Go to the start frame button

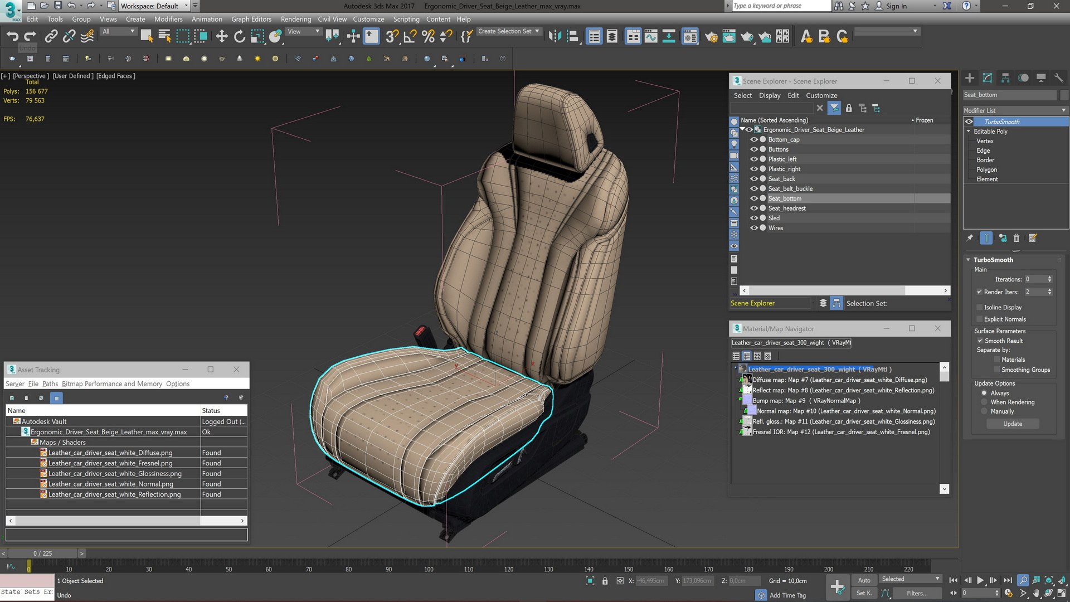coord(954,580)
